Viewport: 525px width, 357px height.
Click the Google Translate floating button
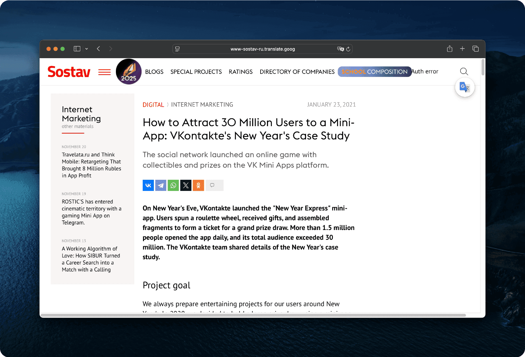[465, 87]
